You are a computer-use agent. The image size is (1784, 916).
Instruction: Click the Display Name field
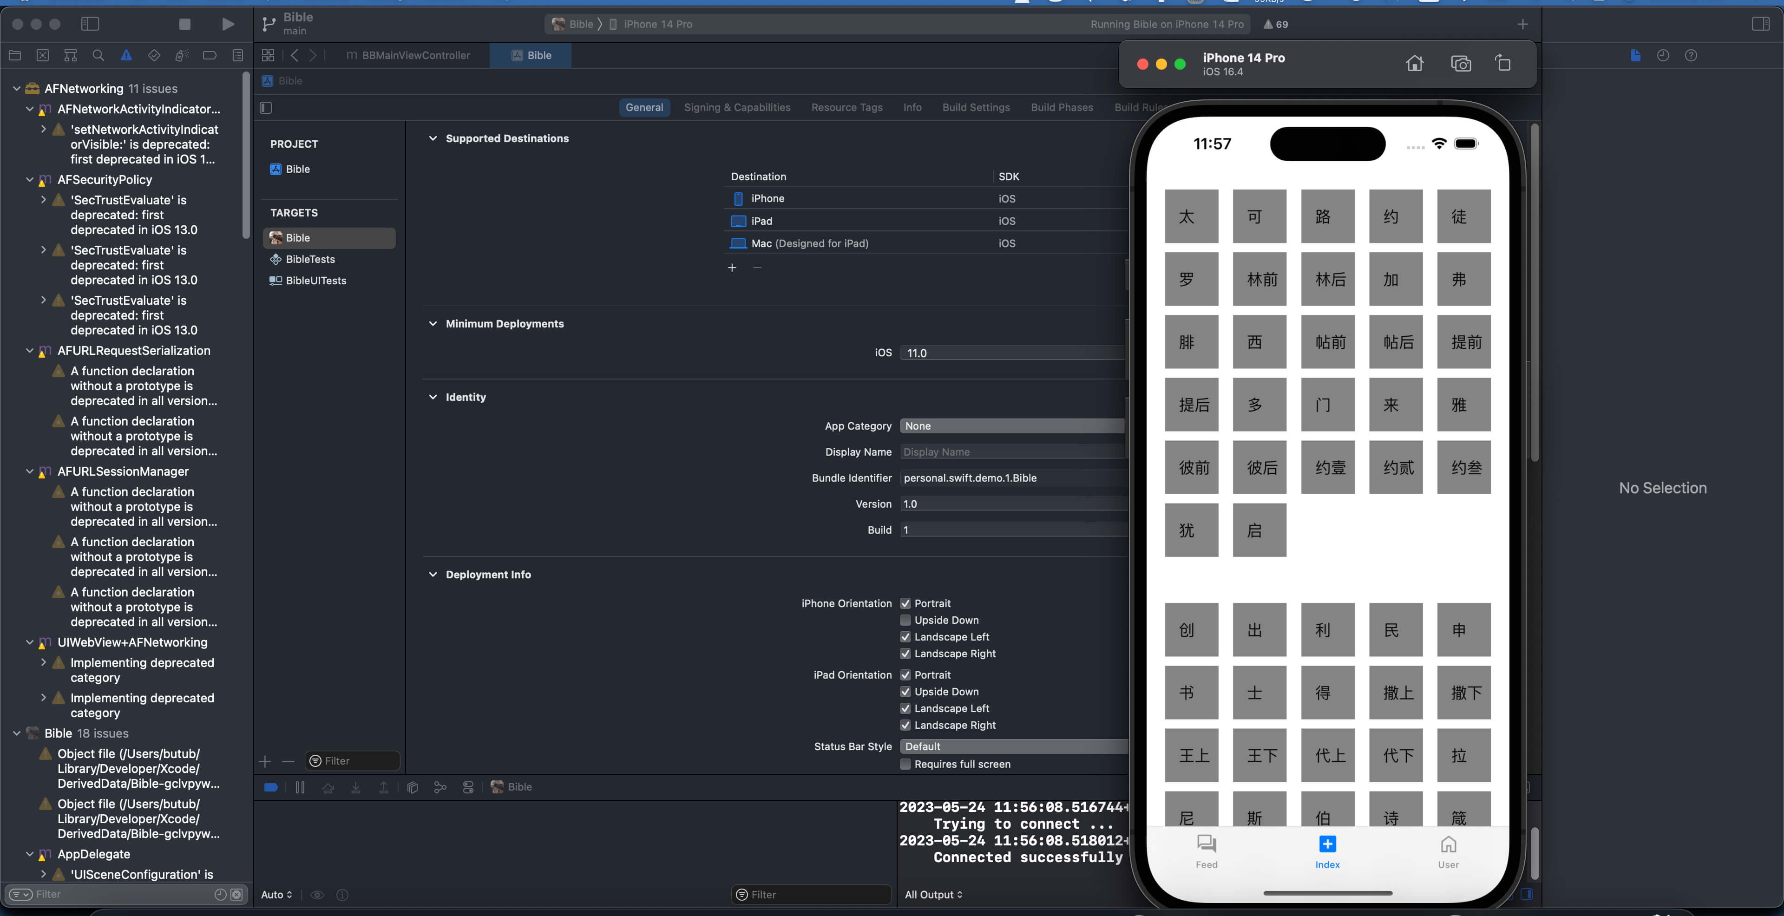click(x=1014, y=452)
